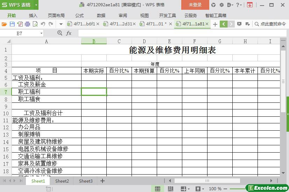Open the 页面布局 ribbon tab
Screen dimensions: 289x192
pos(56,15)
